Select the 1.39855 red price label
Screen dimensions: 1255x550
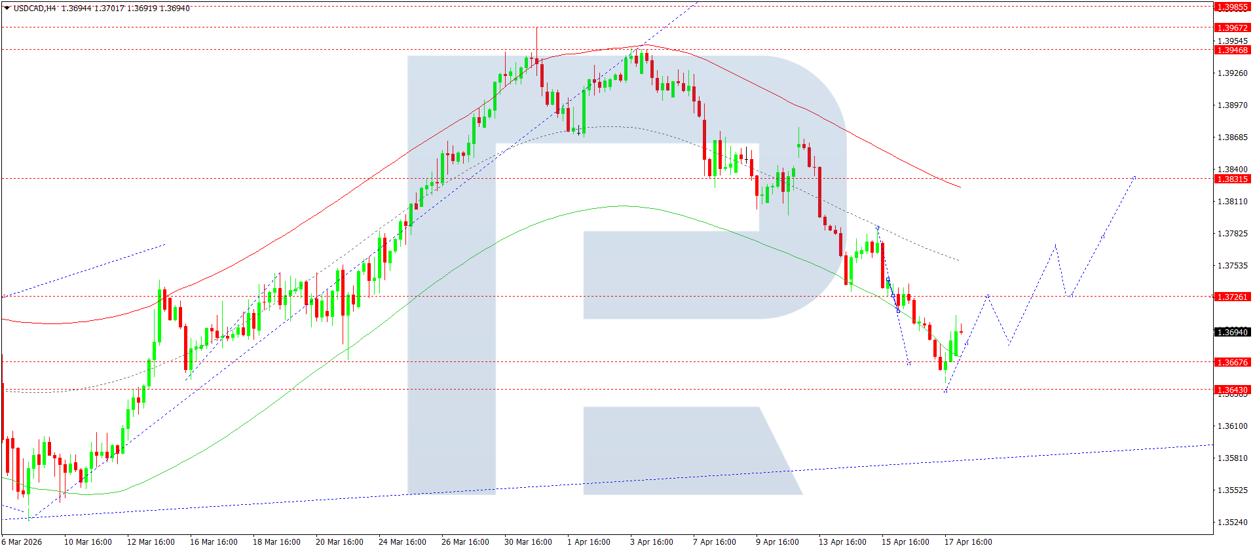tap(1232, 8)
